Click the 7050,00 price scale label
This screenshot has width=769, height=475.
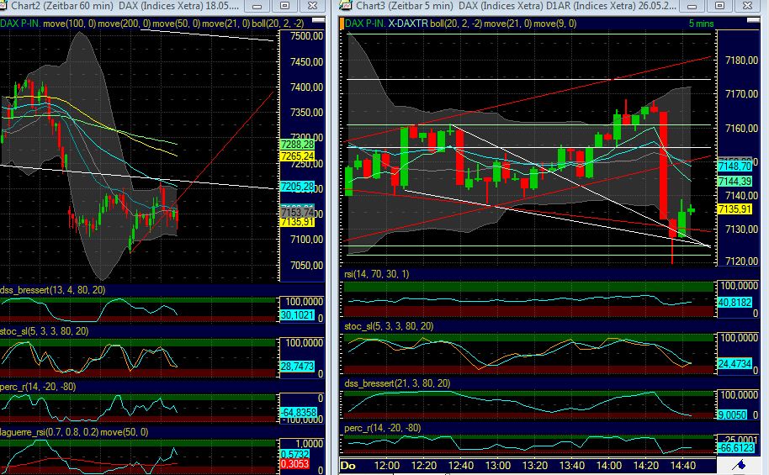(x=306, y=265)
